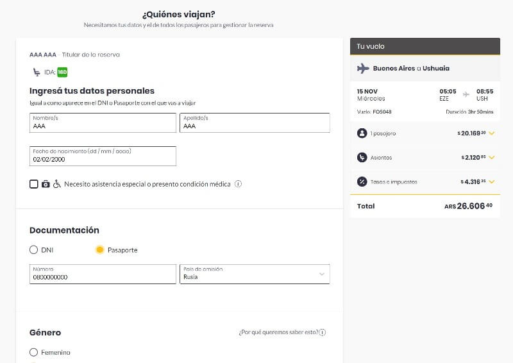This screenshot has width=513, height=363.
Task: Click the wheelchair accessibility icon
Action: (x=57, y=184)
